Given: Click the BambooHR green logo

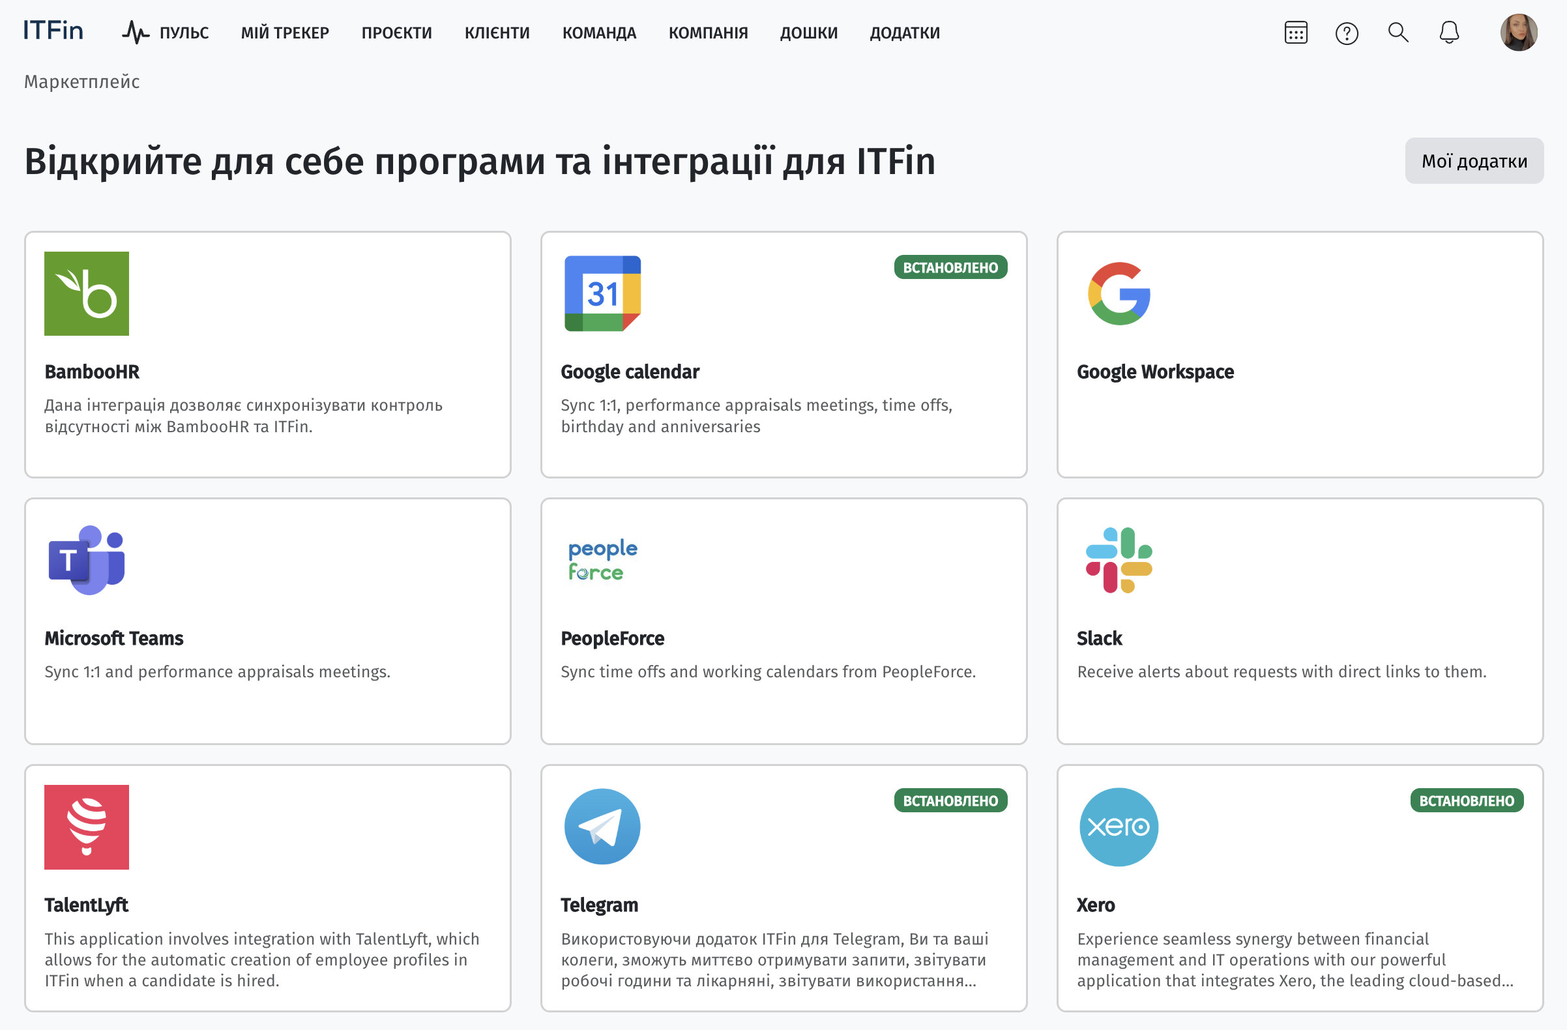Looking at the screenshot, I should [x=87, y=294].
